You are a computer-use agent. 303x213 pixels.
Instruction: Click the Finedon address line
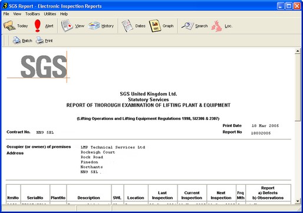coord(89,162)
